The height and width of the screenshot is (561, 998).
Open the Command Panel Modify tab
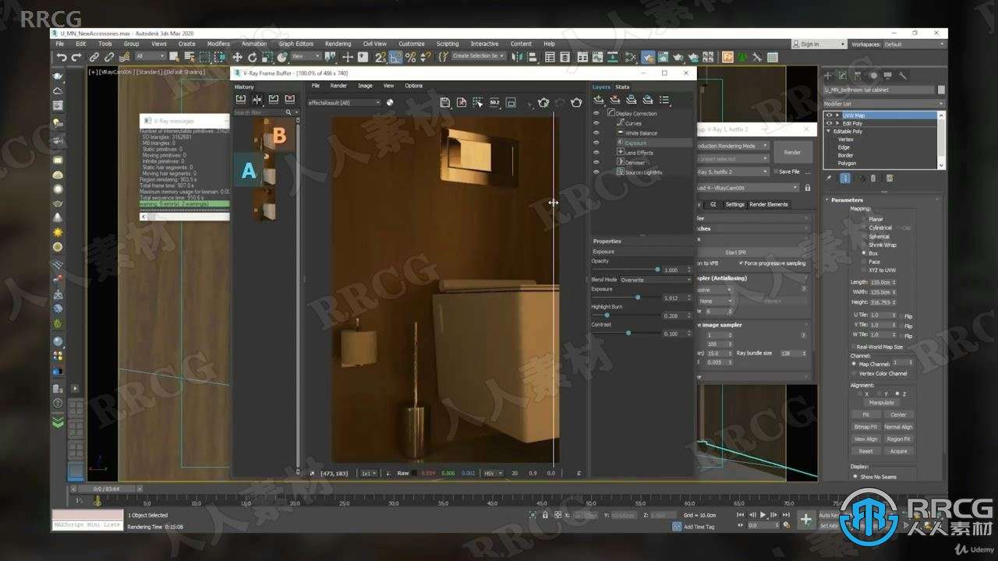pos(842,76)
